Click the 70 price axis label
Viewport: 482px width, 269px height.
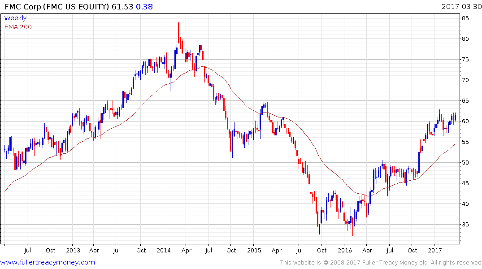465,80
